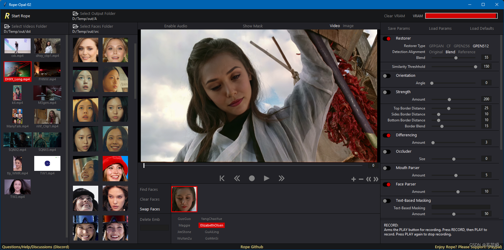
Task: Enable the Text-Based Masking switch
Action: (x=387, y=201)
